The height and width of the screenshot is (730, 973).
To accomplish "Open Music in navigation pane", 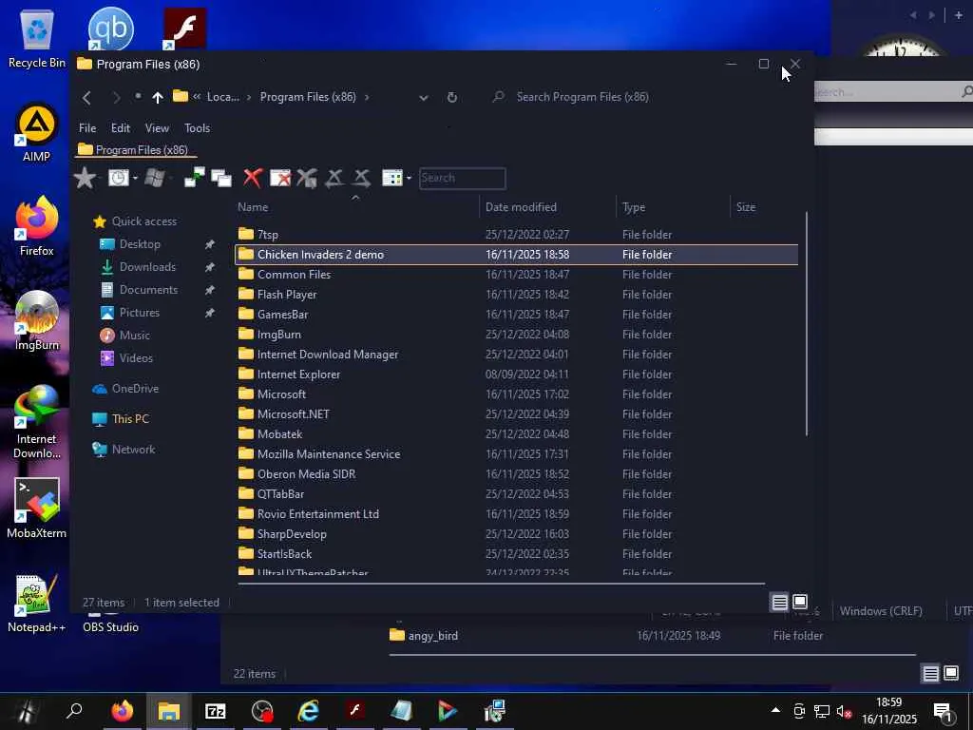I will (x=124, y=336).
